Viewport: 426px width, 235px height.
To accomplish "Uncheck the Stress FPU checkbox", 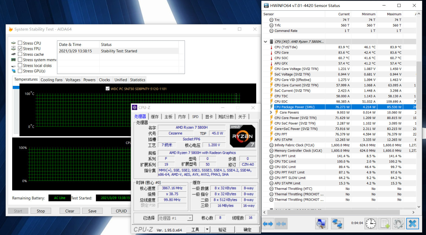I will coord(20,49).
